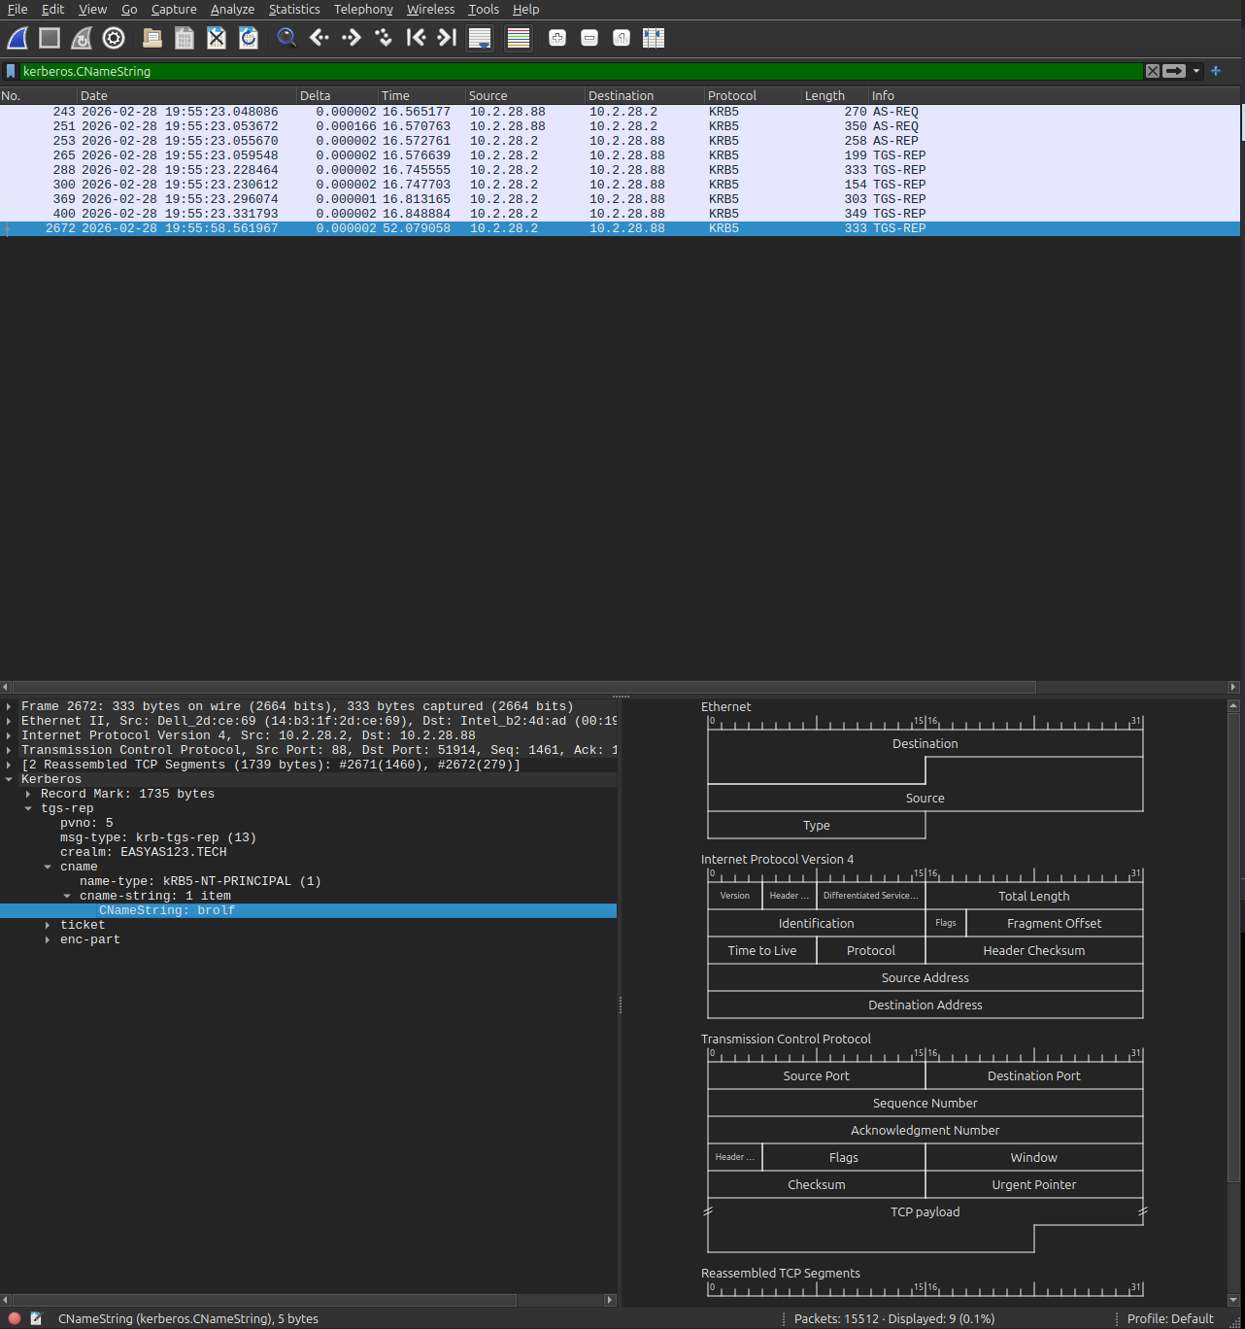Jump to the first packet
The width and height of the screenshot is (1245, 1329).
point(416,38)
